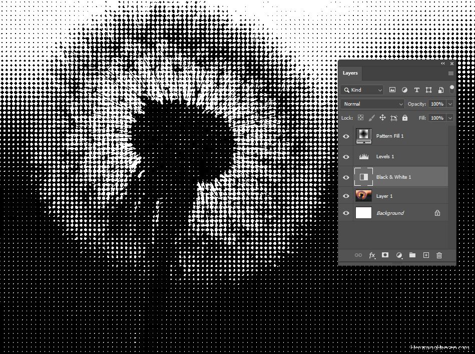Add a layer mask icon
Viewport: 475px width, 354px height.
pyautogui.click(x=385, y=255)
